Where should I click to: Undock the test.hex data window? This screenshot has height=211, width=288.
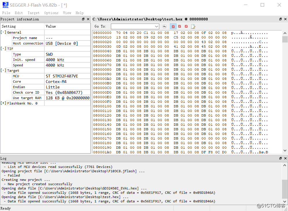coord(281,19)
